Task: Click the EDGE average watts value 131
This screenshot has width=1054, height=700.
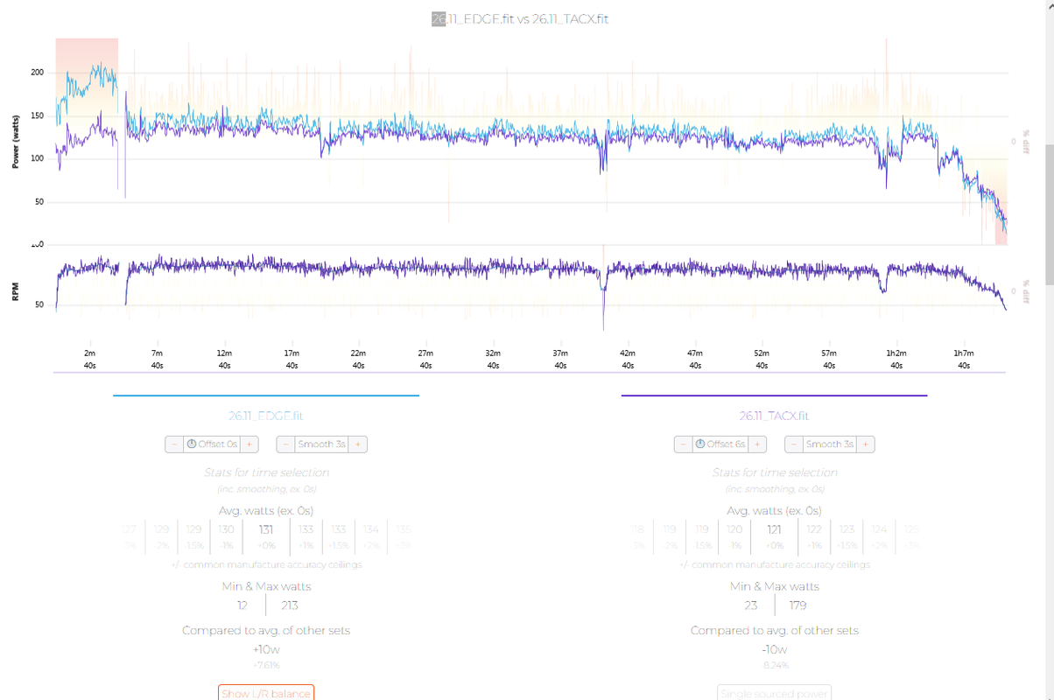Action: tap(266, 529)
